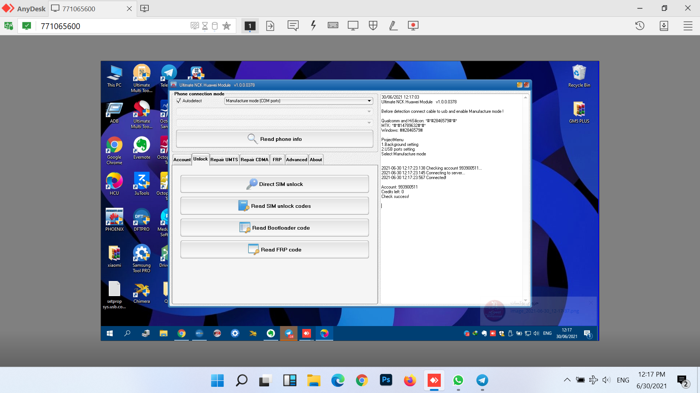Open AnyDesk download/install icon
This screenshot has width=700, height=393.
(x=664, y=26)
